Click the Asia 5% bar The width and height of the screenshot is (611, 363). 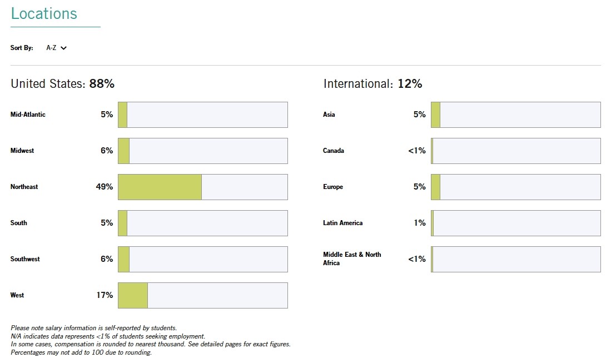click(x=515, y=115)
